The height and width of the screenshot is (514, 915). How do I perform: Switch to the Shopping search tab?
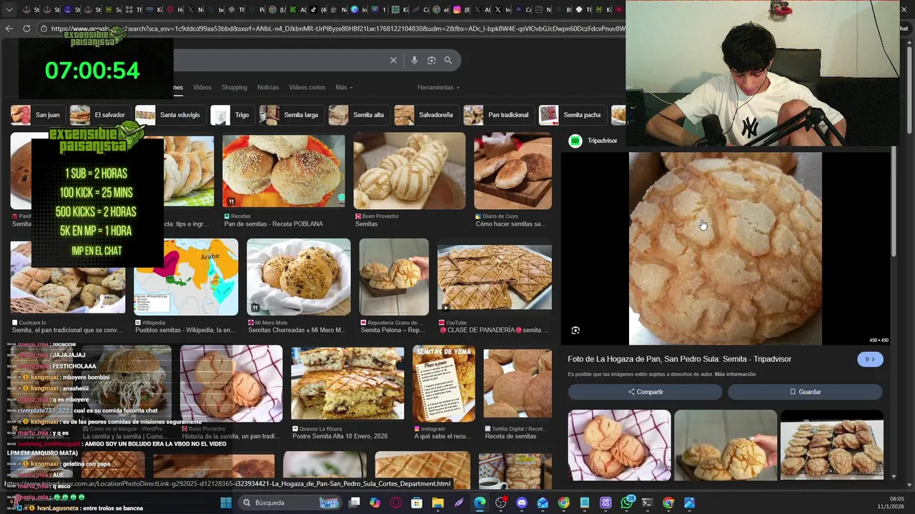pyautogui.click(x=234, y=87)
